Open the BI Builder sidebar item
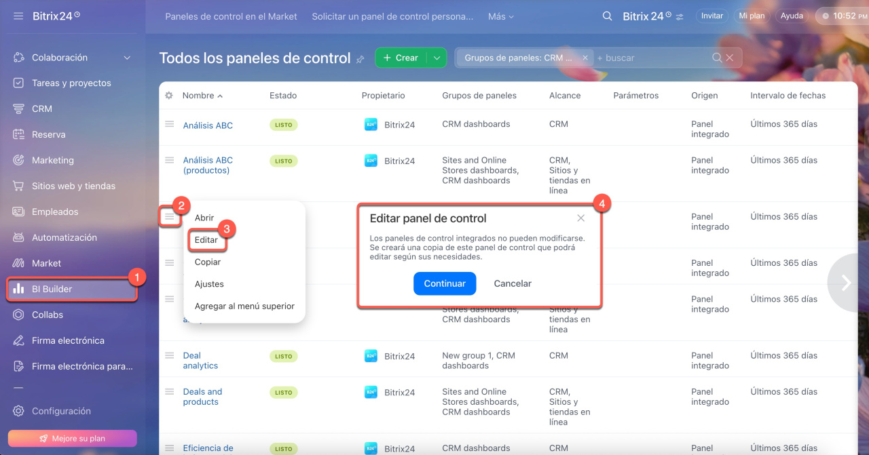869x455 pixels. [x=52, y=289]
